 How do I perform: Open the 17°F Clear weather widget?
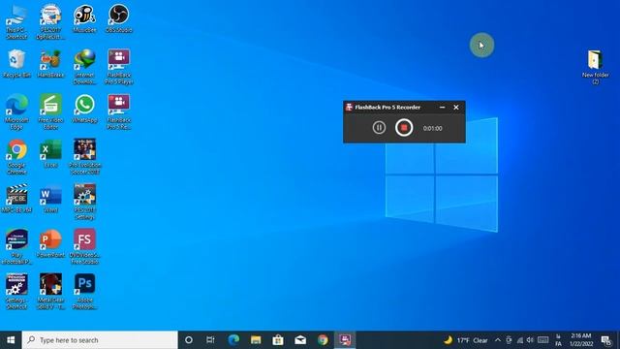click(x=465, y=340)
